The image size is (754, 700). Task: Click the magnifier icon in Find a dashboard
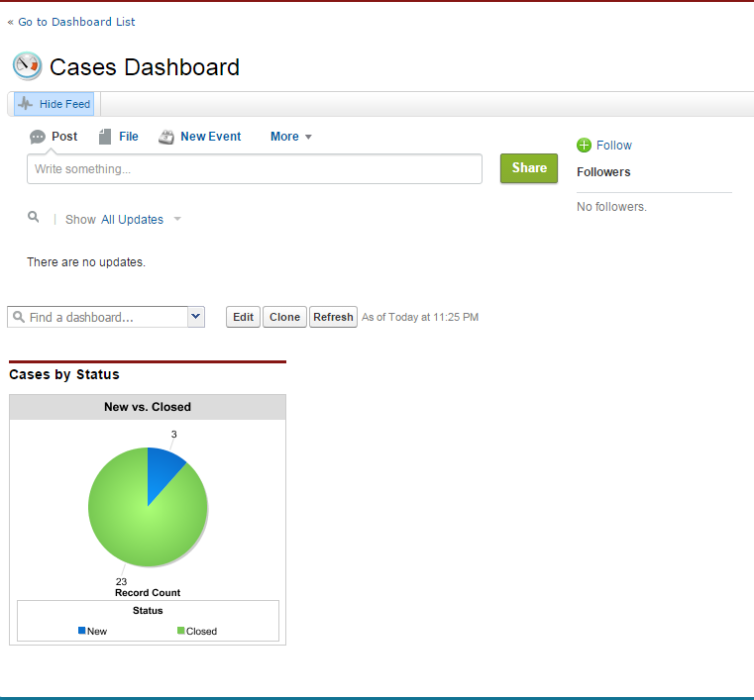point(19,317)
